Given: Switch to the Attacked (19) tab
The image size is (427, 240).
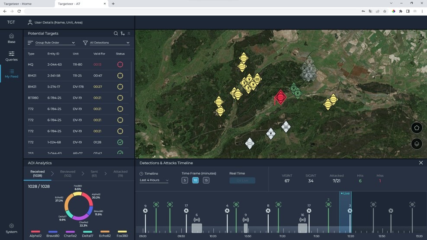Looking at the screenshot, I should [x=120, y=174].
